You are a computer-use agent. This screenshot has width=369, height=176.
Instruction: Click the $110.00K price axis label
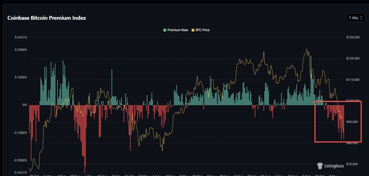tap(353, 80)
